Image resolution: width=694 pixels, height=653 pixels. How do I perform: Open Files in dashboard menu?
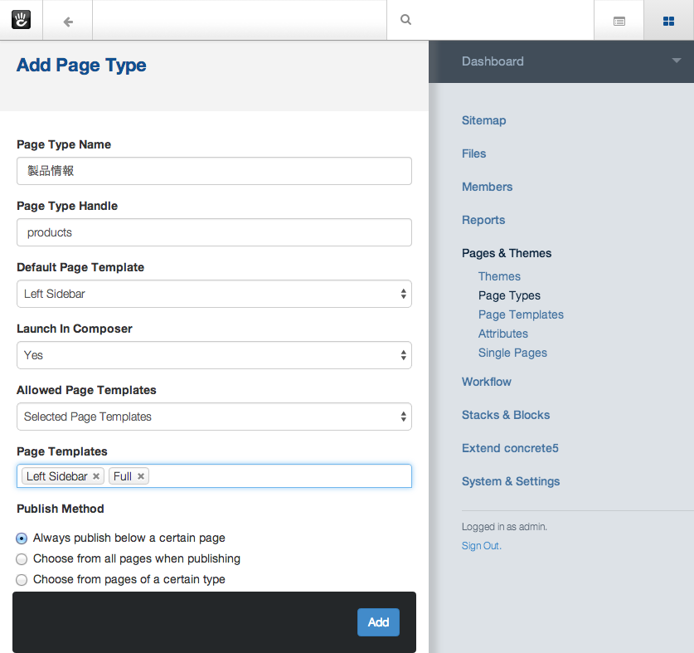(x=473, y=154)
